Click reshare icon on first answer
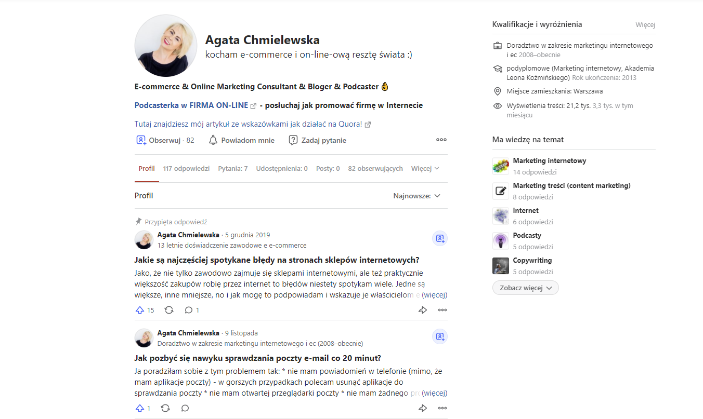Image resolution: width=703 pixels, height=419 pixels. 169,310
